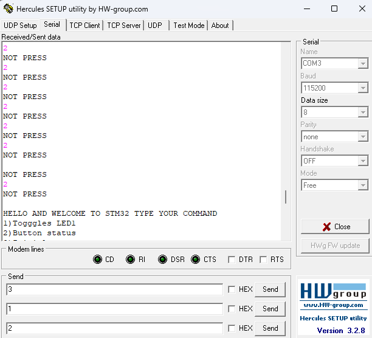The height and width of the screenshot is (338, 372).
Task: Open the COM3 port Name dropdown
Action: click(363, 63)
